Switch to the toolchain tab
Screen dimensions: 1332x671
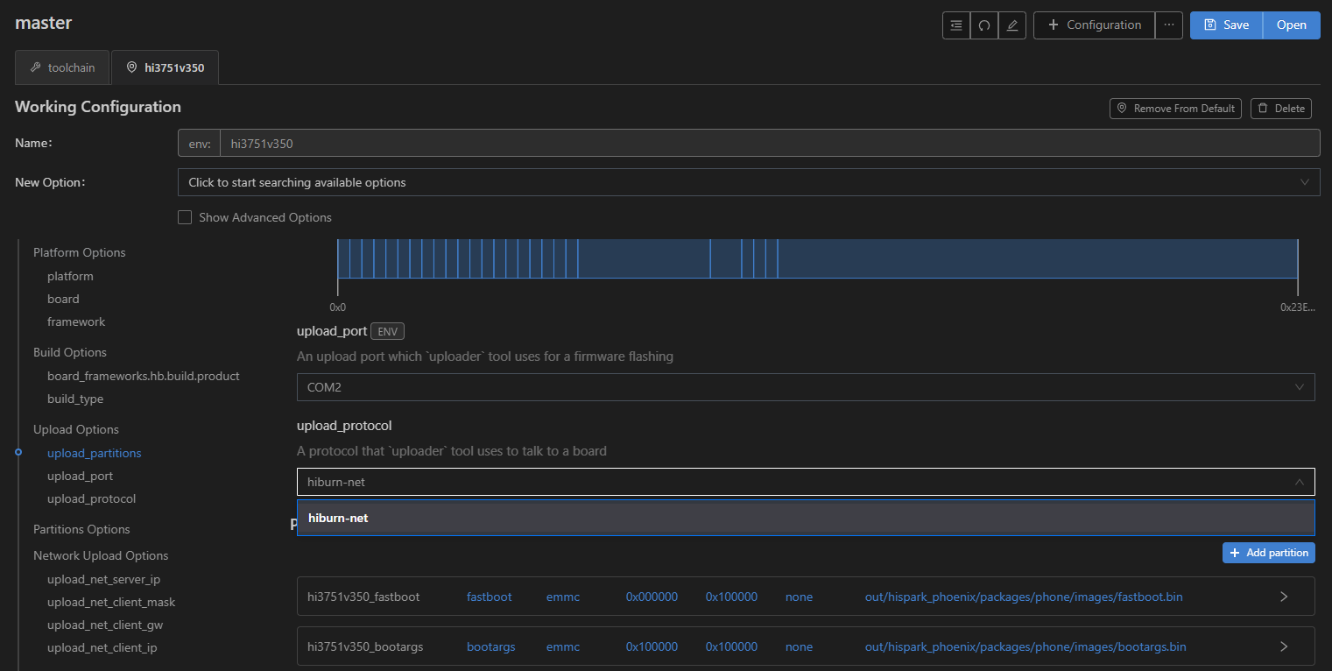click(x=62, y=67)
